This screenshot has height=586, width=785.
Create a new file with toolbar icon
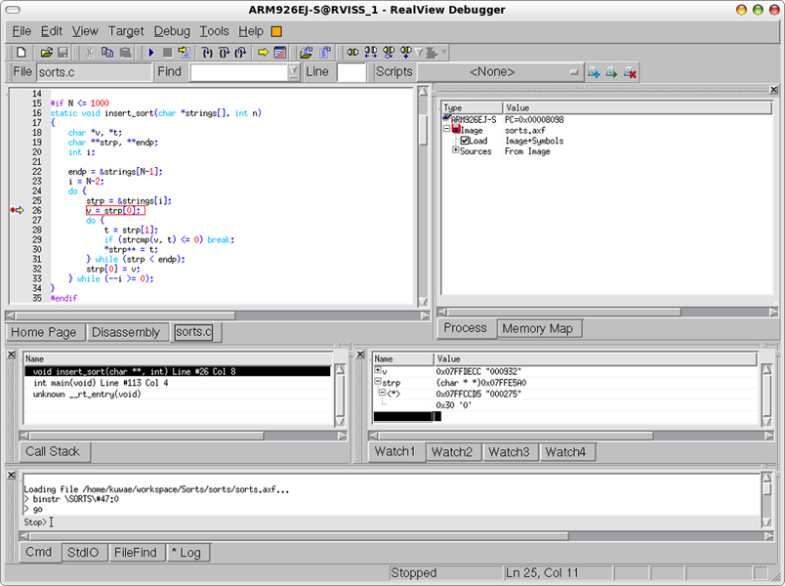(x=21, y=52)
